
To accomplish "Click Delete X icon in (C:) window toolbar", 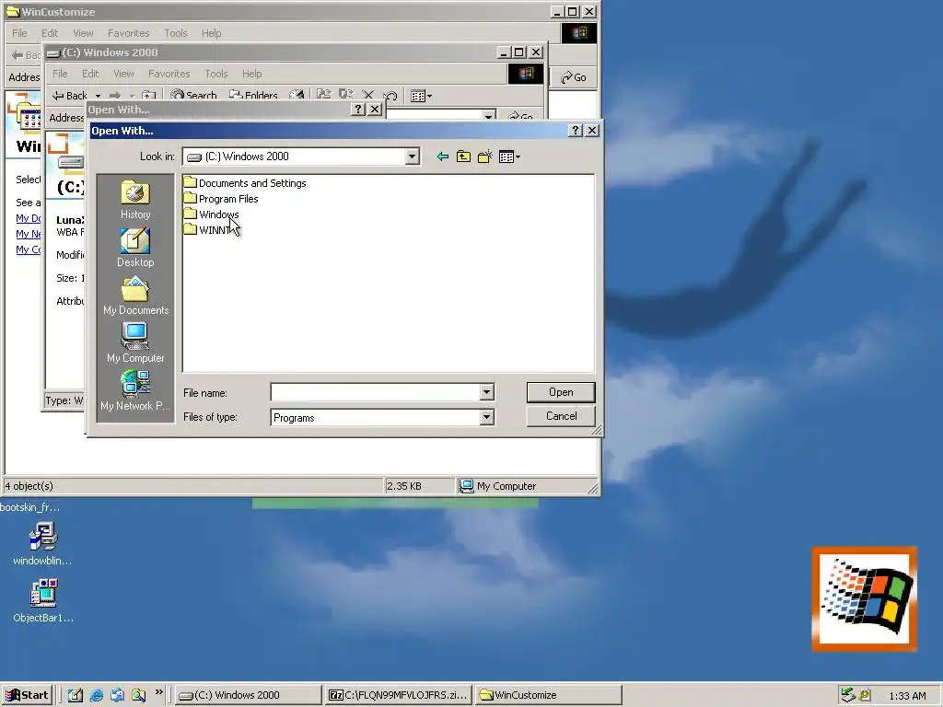I will tap(368, 95).
